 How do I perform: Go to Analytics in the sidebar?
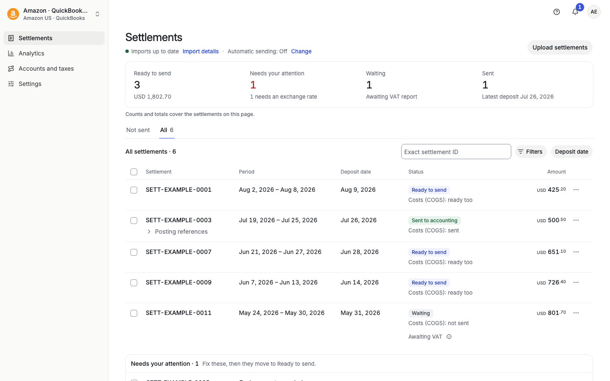(54, 53)
